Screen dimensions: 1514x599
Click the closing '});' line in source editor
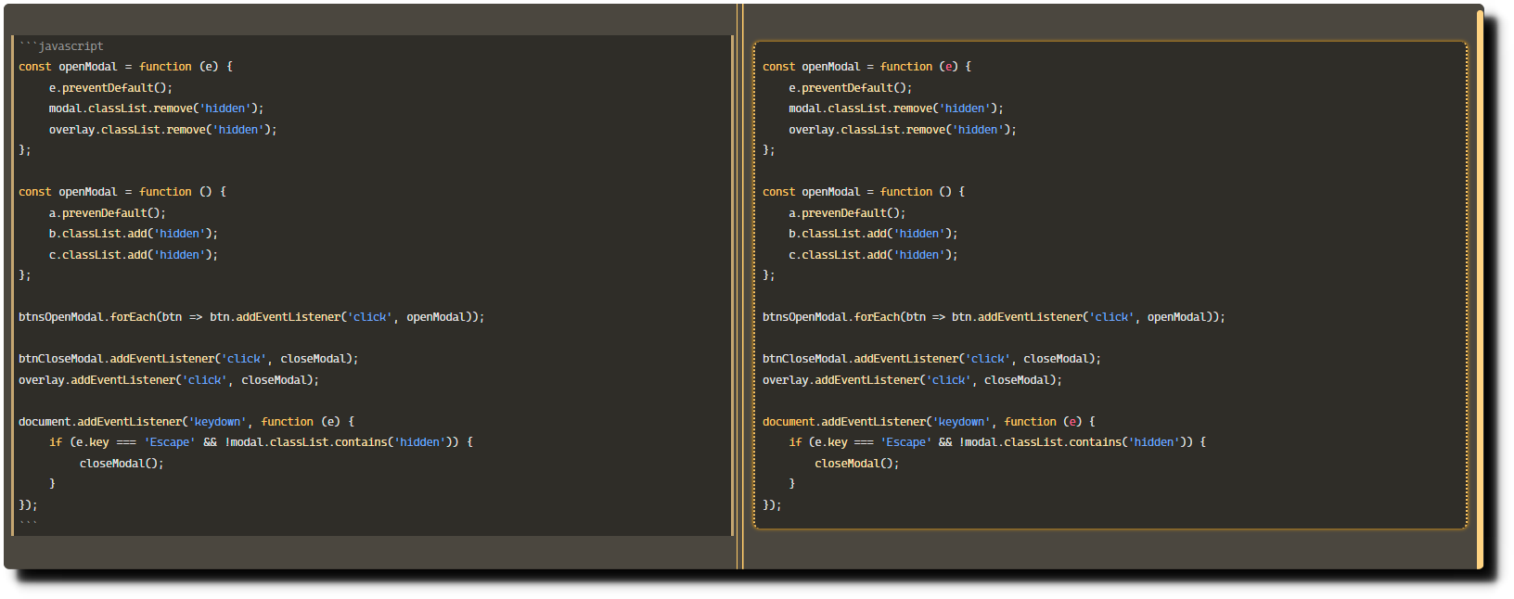28,505
